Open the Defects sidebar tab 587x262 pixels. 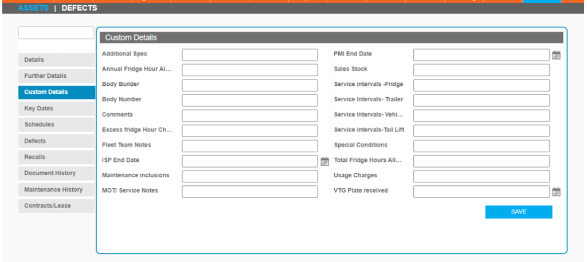point(56,141)
